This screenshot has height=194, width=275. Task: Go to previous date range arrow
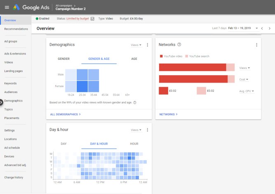click(262, 28)
